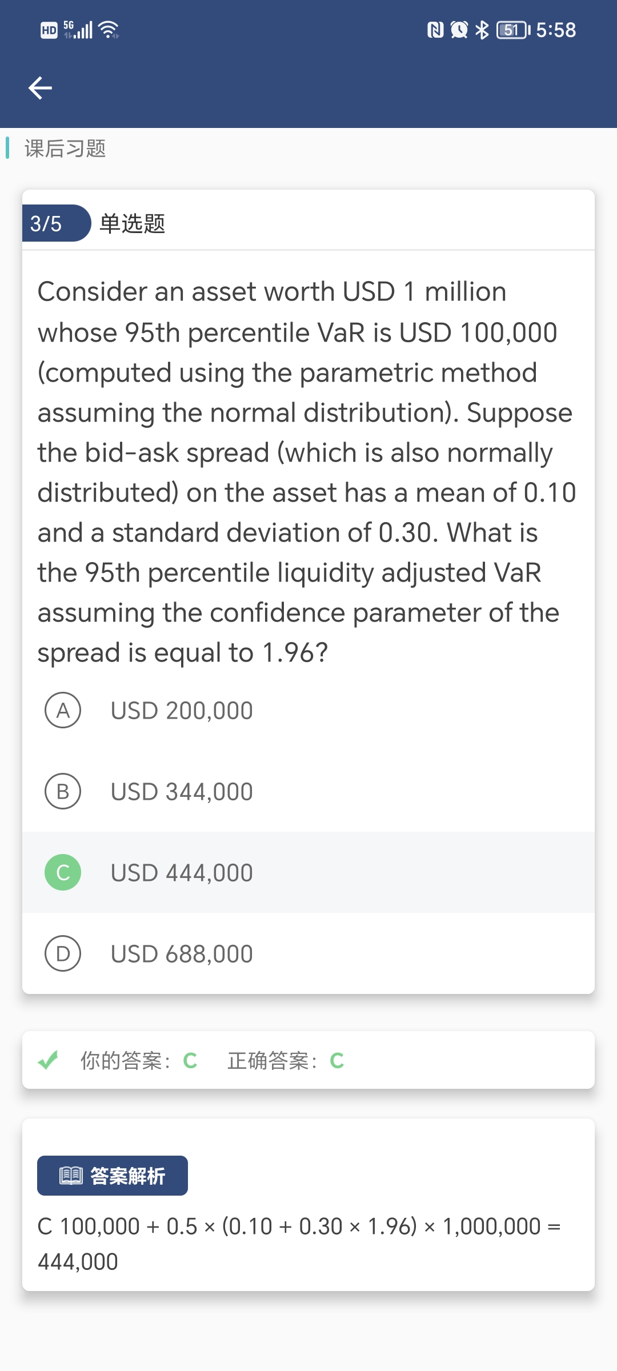Tap the battery level icon
This screenshot has height=1371, width=617.
pos(513,30)
